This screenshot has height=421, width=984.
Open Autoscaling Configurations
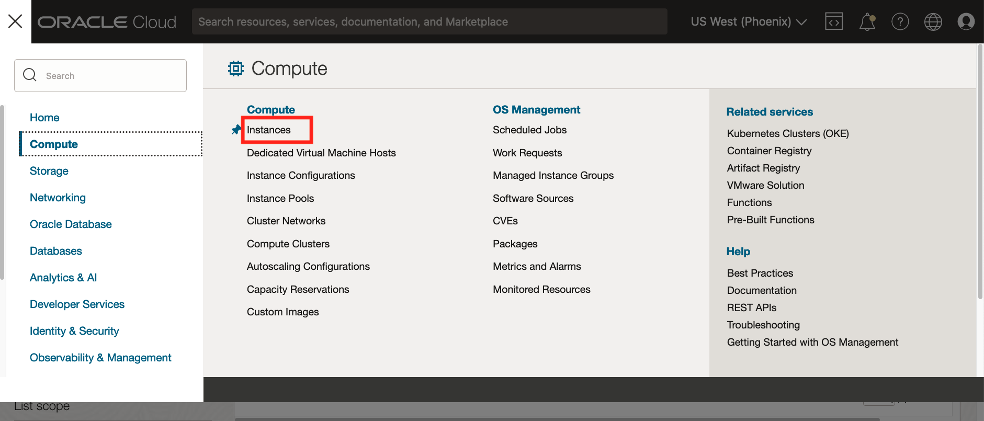click(308, 266)
